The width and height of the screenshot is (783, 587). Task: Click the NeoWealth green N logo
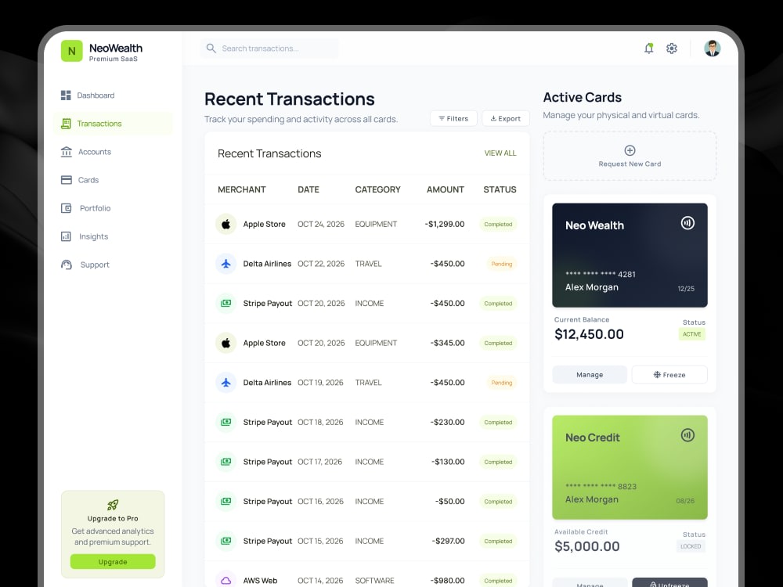pos(71,51)
